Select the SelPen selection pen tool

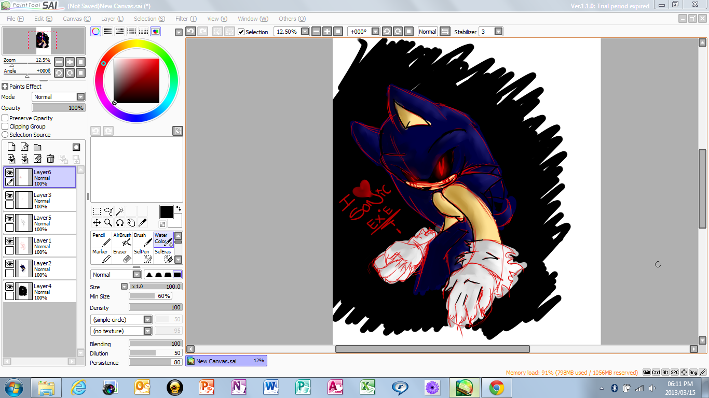(143, 256)
